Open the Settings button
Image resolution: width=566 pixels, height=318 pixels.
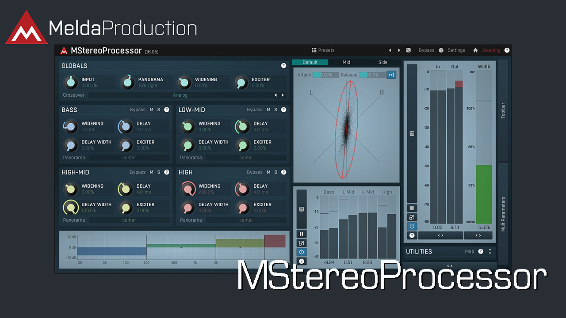point(456,50)
